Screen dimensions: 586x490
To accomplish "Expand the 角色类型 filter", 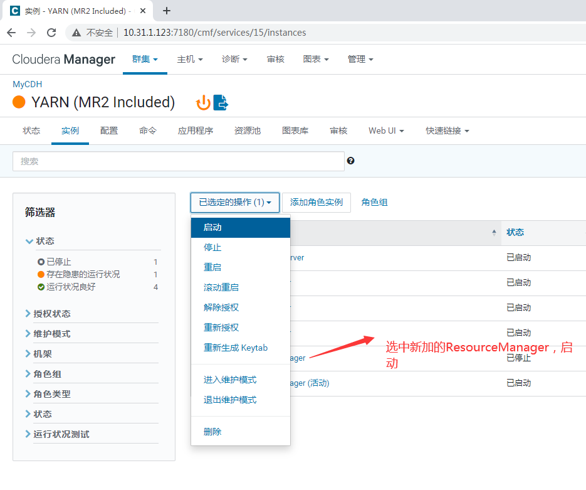I will click(x=48, y=394).
